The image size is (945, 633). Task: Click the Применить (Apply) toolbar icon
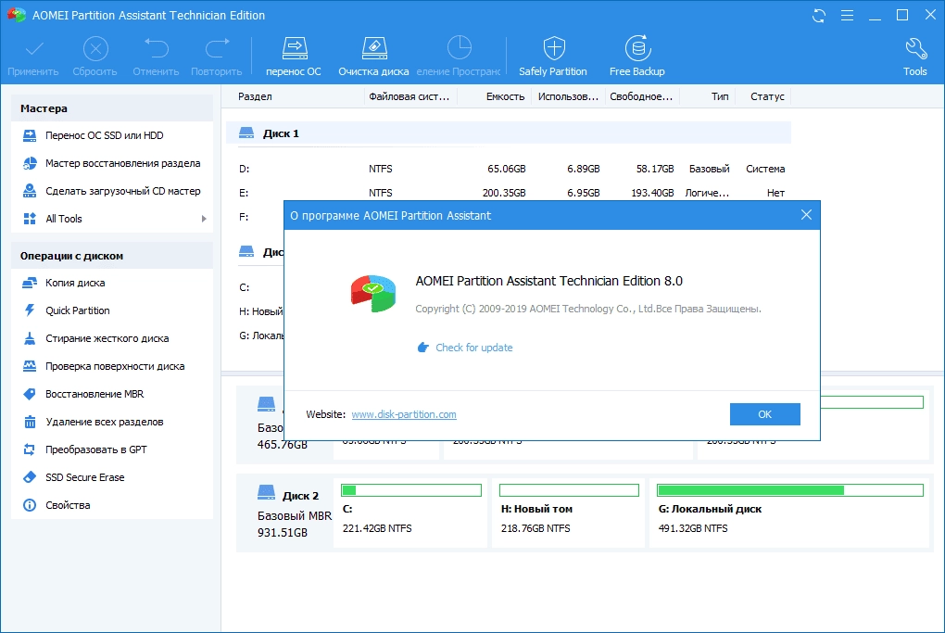point(33,57)
